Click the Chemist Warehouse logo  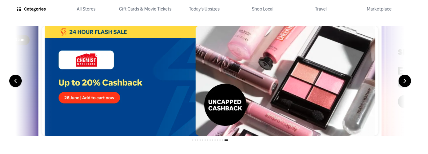point(86,60)
